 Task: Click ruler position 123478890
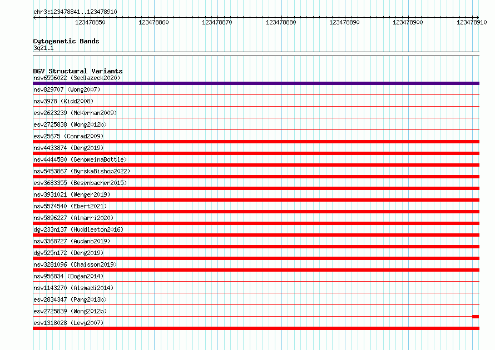point(344,22)
